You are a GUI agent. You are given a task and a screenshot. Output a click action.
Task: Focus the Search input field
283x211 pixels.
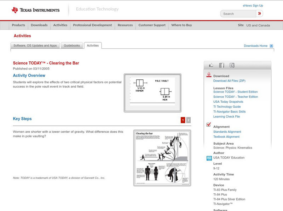pos(238,14)
